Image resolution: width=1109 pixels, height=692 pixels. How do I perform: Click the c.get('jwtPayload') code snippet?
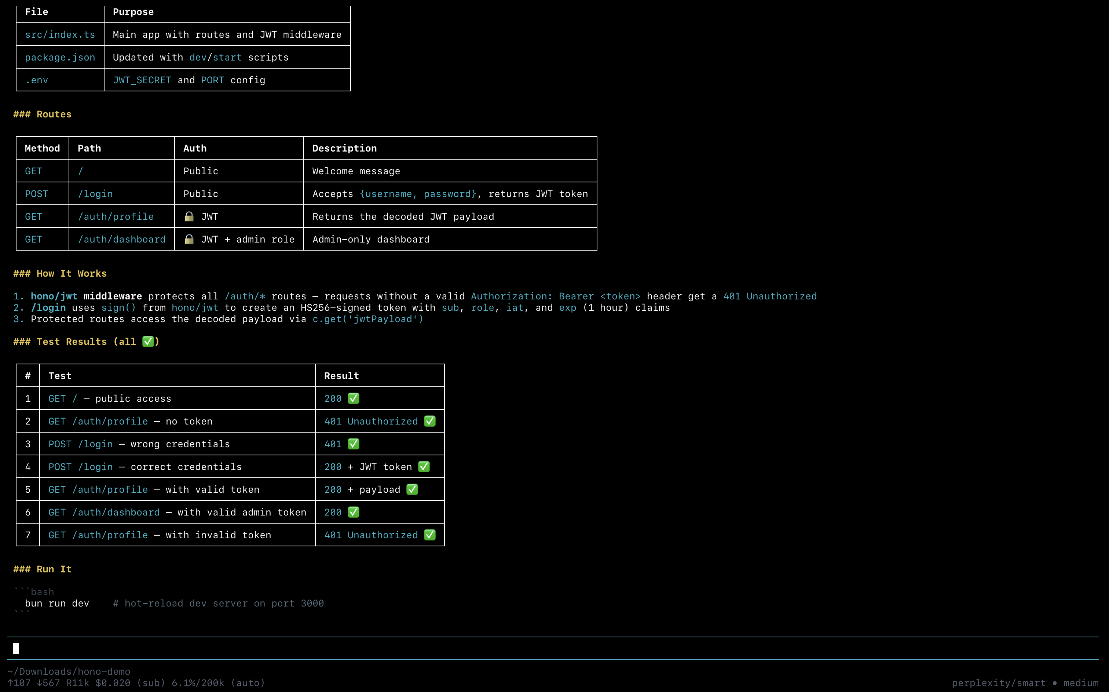point(368,319)
